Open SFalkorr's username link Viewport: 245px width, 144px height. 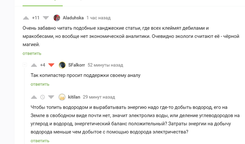(76, 65)
